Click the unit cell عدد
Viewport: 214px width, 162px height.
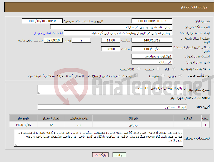pyautogui.click(x=79, y=125)
